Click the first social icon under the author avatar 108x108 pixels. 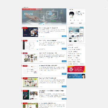point(70,20)
